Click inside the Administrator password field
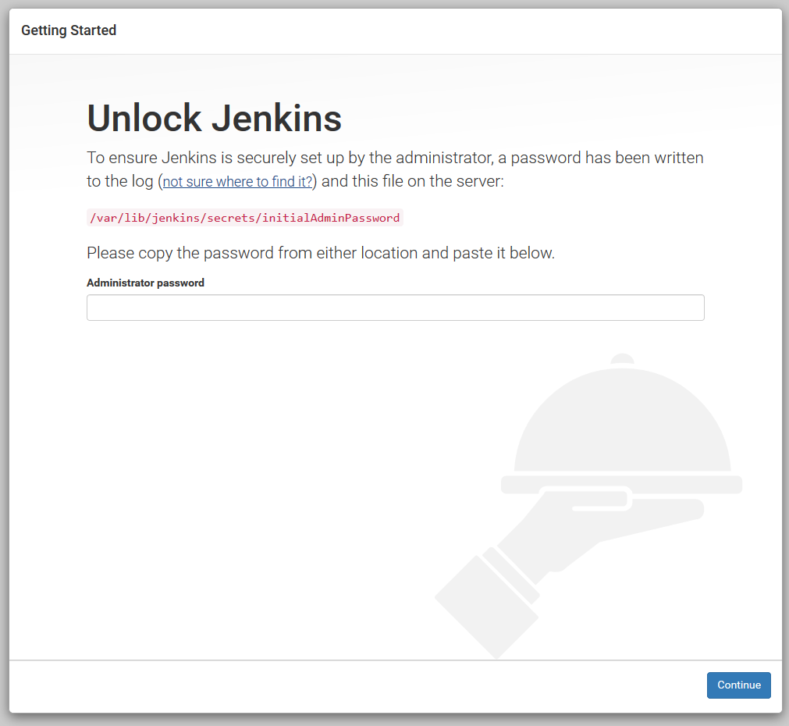Screen dimensions: 789x726 pos(395,307)
